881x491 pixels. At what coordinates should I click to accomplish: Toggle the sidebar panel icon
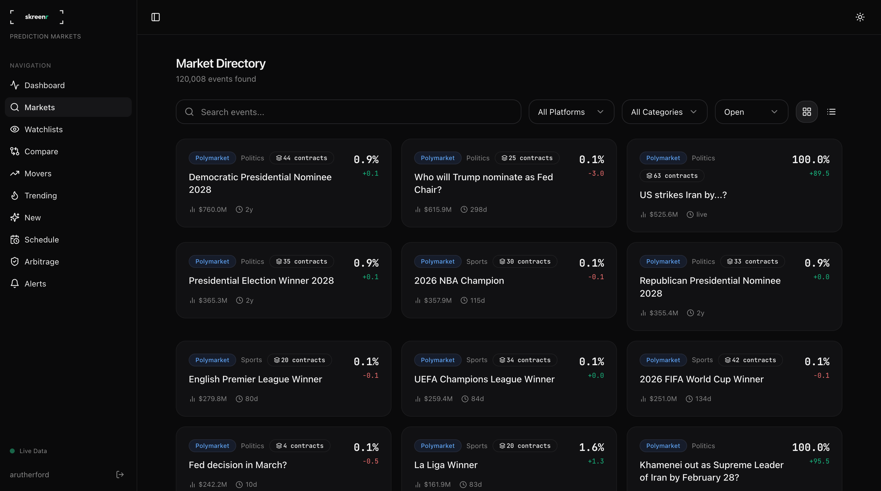tap(155, 17)
